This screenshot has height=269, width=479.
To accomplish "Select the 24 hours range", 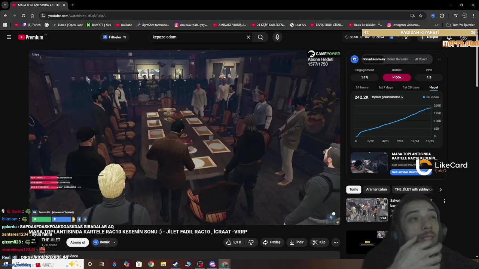I will 362,87.
